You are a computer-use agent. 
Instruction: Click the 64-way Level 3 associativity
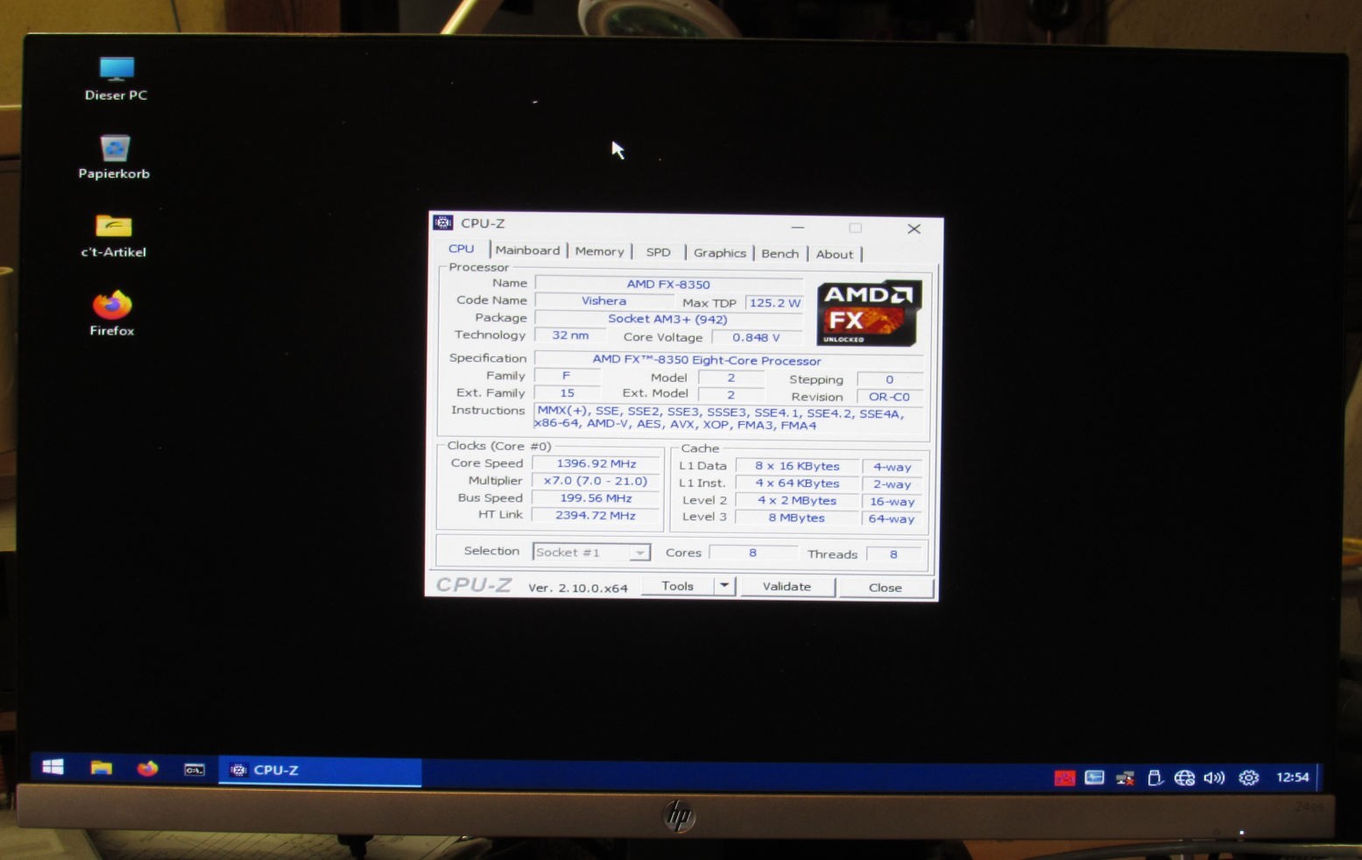coord(892,518)
